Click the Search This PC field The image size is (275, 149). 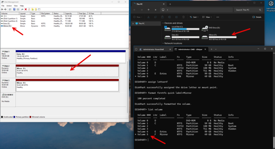pyautogui.click(x=248, y=10)
